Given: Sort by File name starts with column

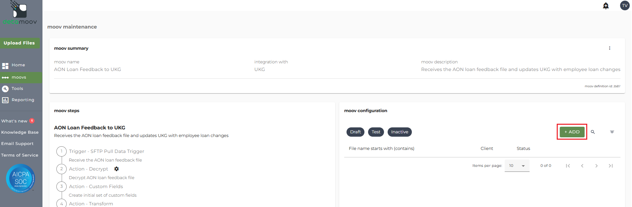Looking at the screenshot, I should tap(381, 149).
